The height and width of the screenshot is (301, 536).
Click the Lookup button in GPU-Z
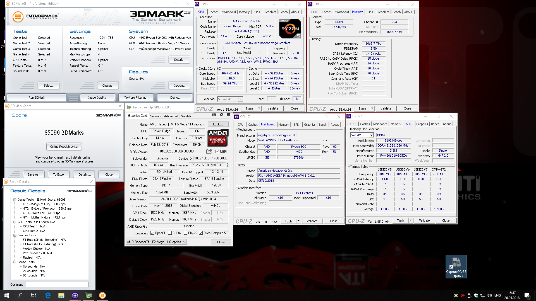click(218, 124)
